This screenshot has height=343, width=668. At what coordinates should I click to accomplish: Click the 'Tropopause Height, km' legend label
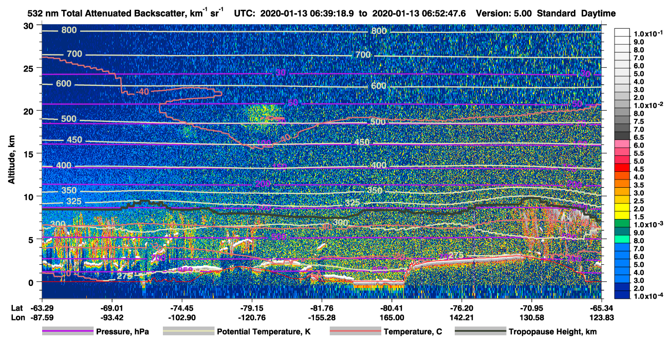(x=553, y=332)
